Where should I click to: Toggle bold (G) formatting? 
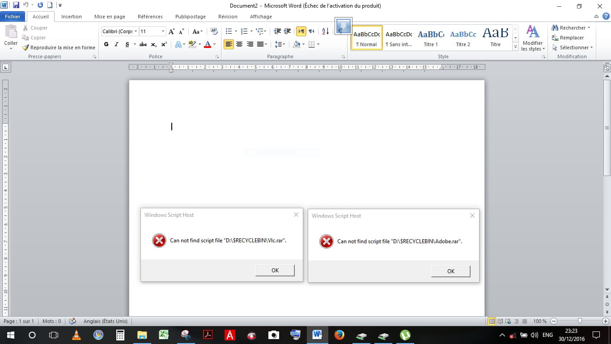[106, 44]
